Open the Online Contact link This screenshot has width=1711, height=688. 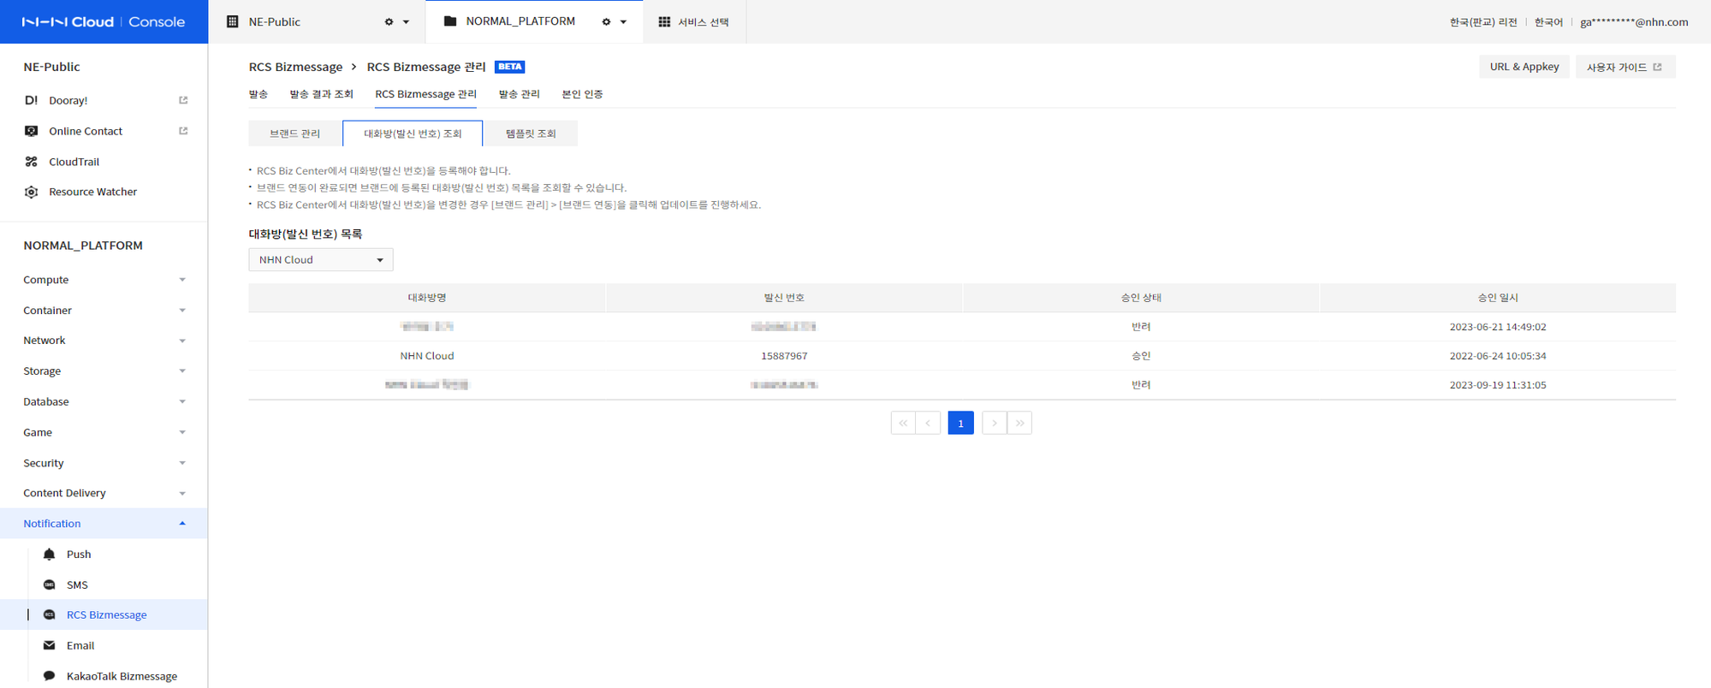pyautogui.click(x=86, y=131)
